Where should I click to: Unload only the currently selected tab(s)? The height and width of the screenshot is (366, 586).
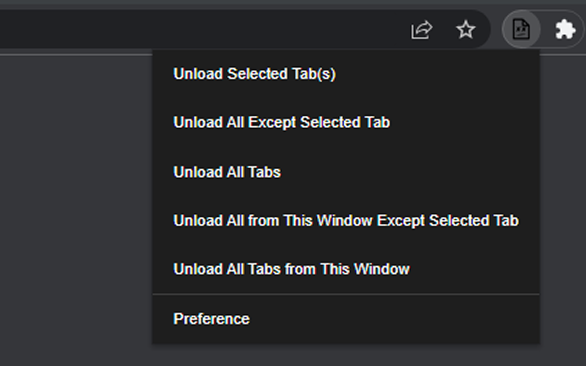click(254, 74)
